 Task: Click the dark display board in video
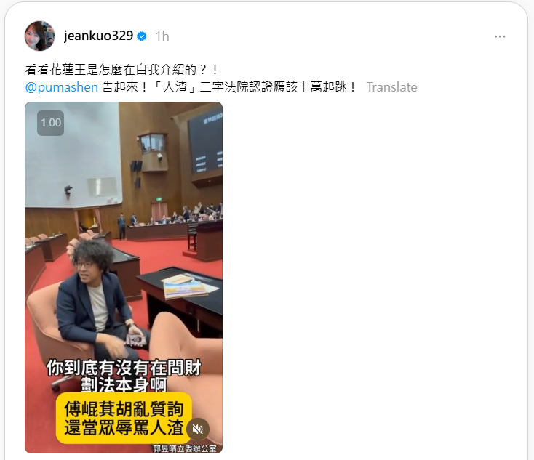[x=206, y=143]
